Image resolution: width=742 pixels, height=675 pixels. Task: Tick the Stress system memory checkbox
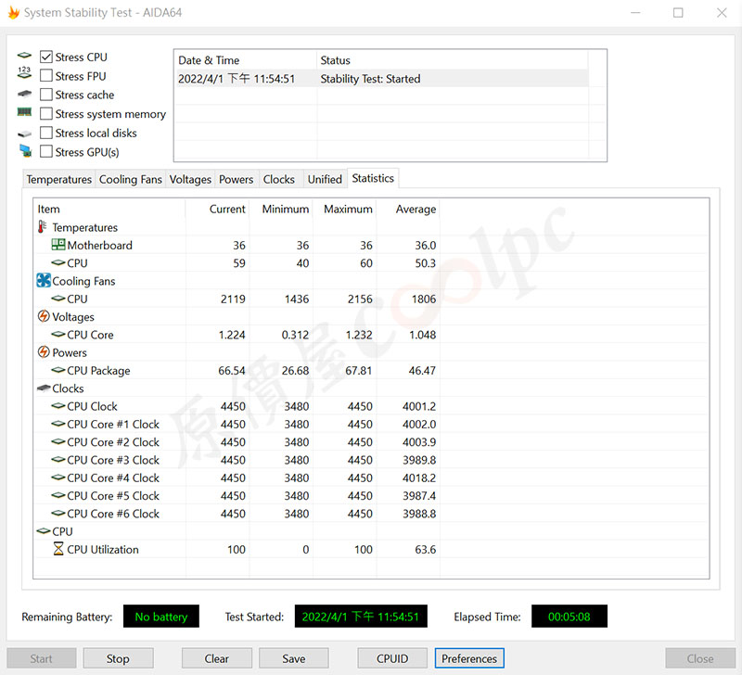pos(45,113)
